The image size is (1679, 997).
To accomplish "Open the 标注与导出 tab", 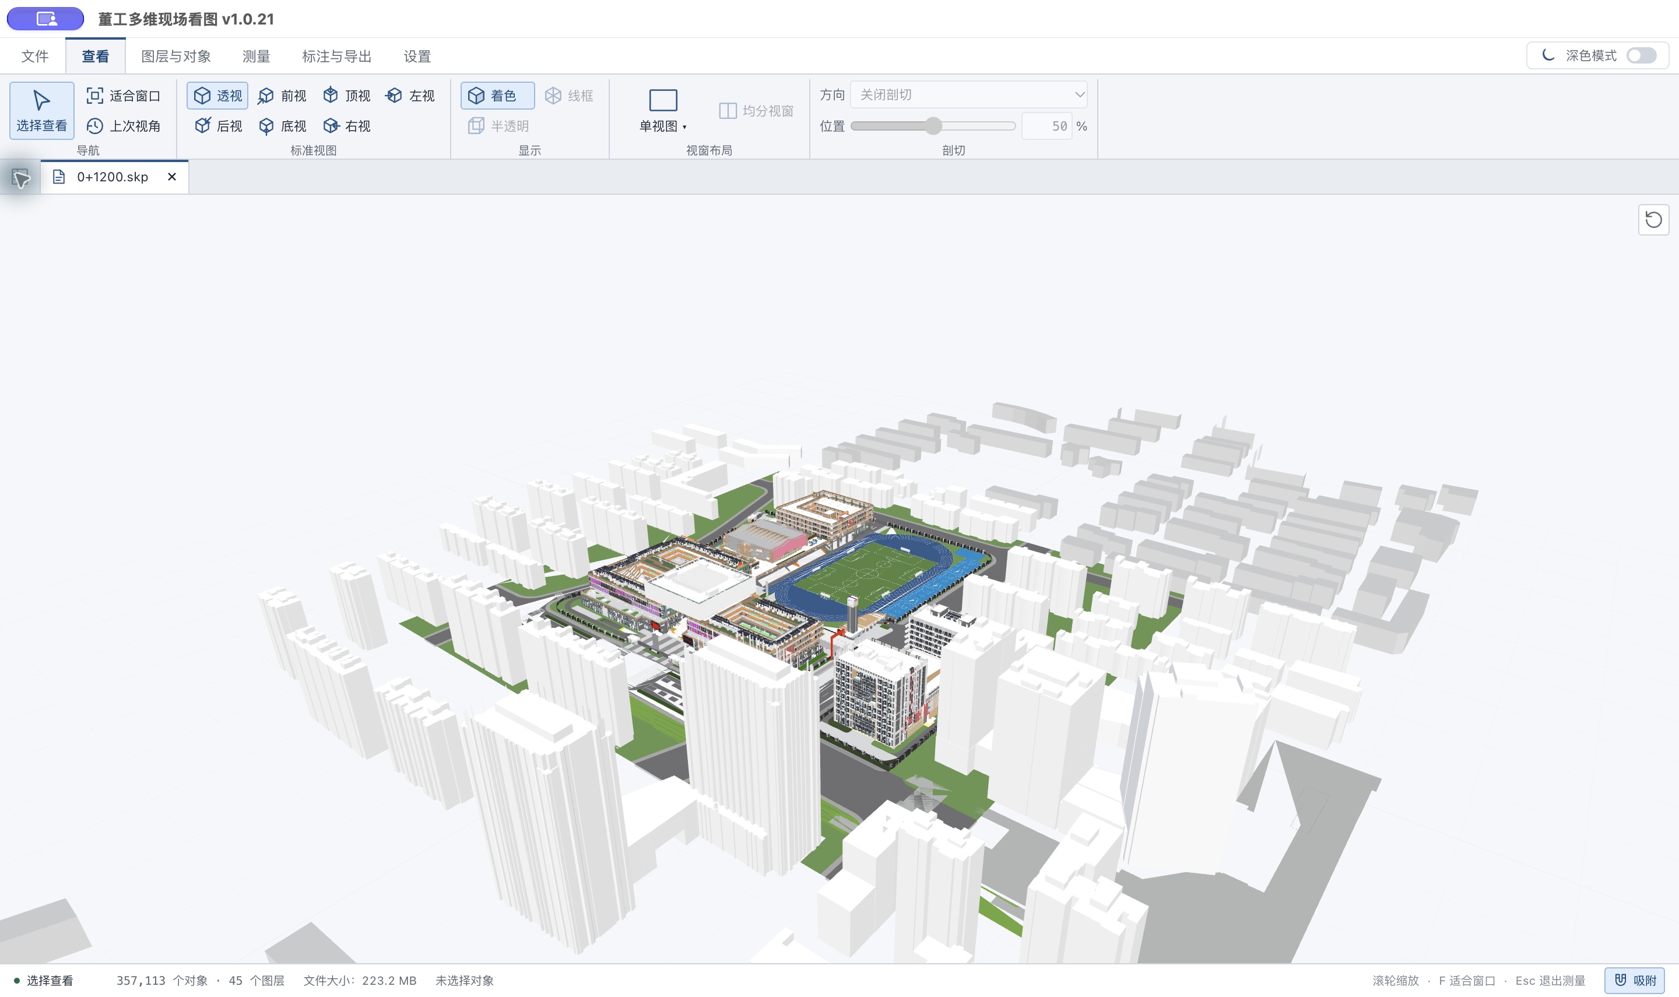I will tap(337, 57).
